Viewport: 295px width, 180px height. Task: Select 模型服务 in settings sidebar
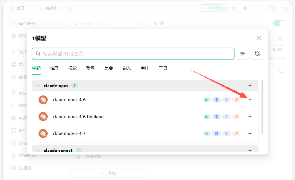[x=35, y=24]
